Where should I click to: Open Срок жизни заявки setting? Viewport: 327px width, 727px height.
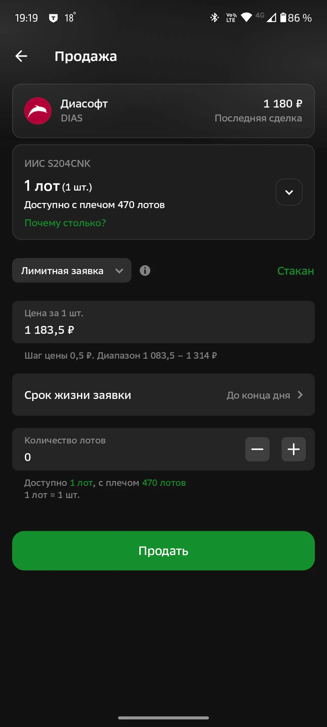click(x=163, y=395)
